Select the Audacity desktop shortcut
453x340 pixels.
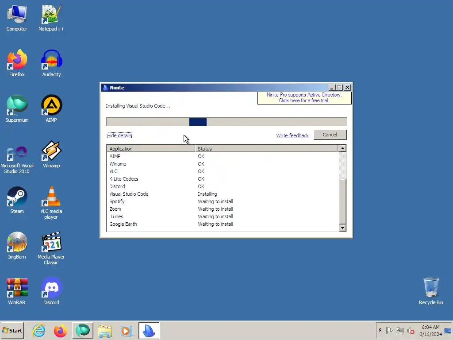51,63
